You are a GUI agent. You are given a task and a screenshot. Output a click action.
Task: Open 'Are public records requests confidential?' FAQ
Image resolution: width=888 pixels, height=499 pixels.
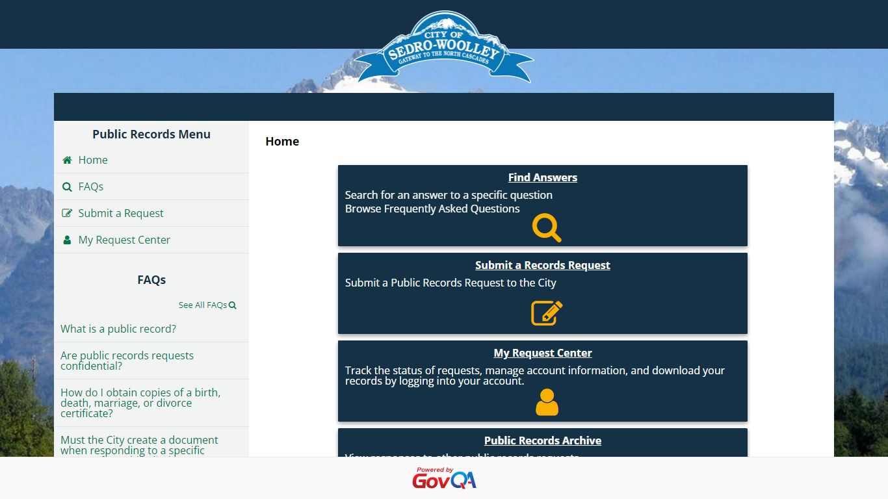(x=127, y=361)
